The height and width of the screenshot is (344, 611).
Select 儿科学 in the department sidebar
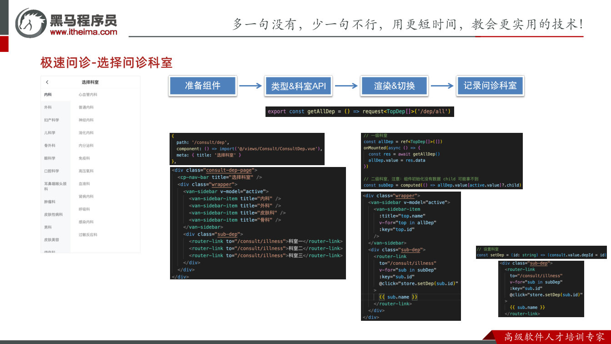[x=50, y=133]
